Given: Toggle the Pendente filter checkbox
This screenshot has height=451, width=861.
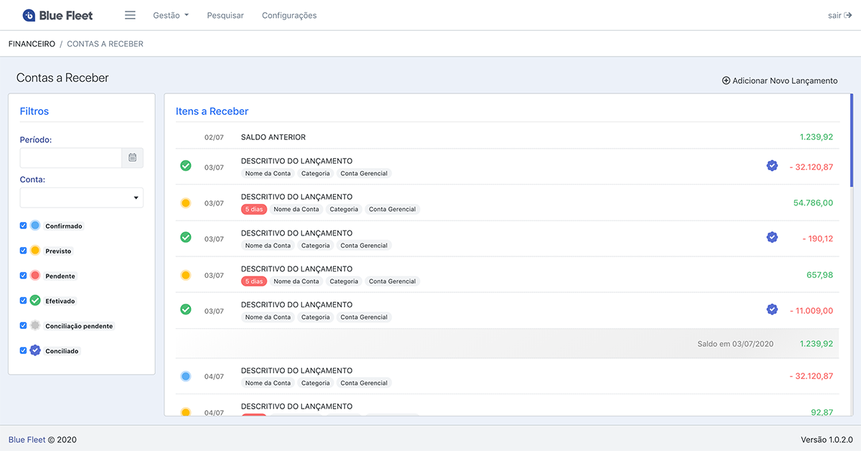Looking at the screenshot, I should click(x=24, y=276).
